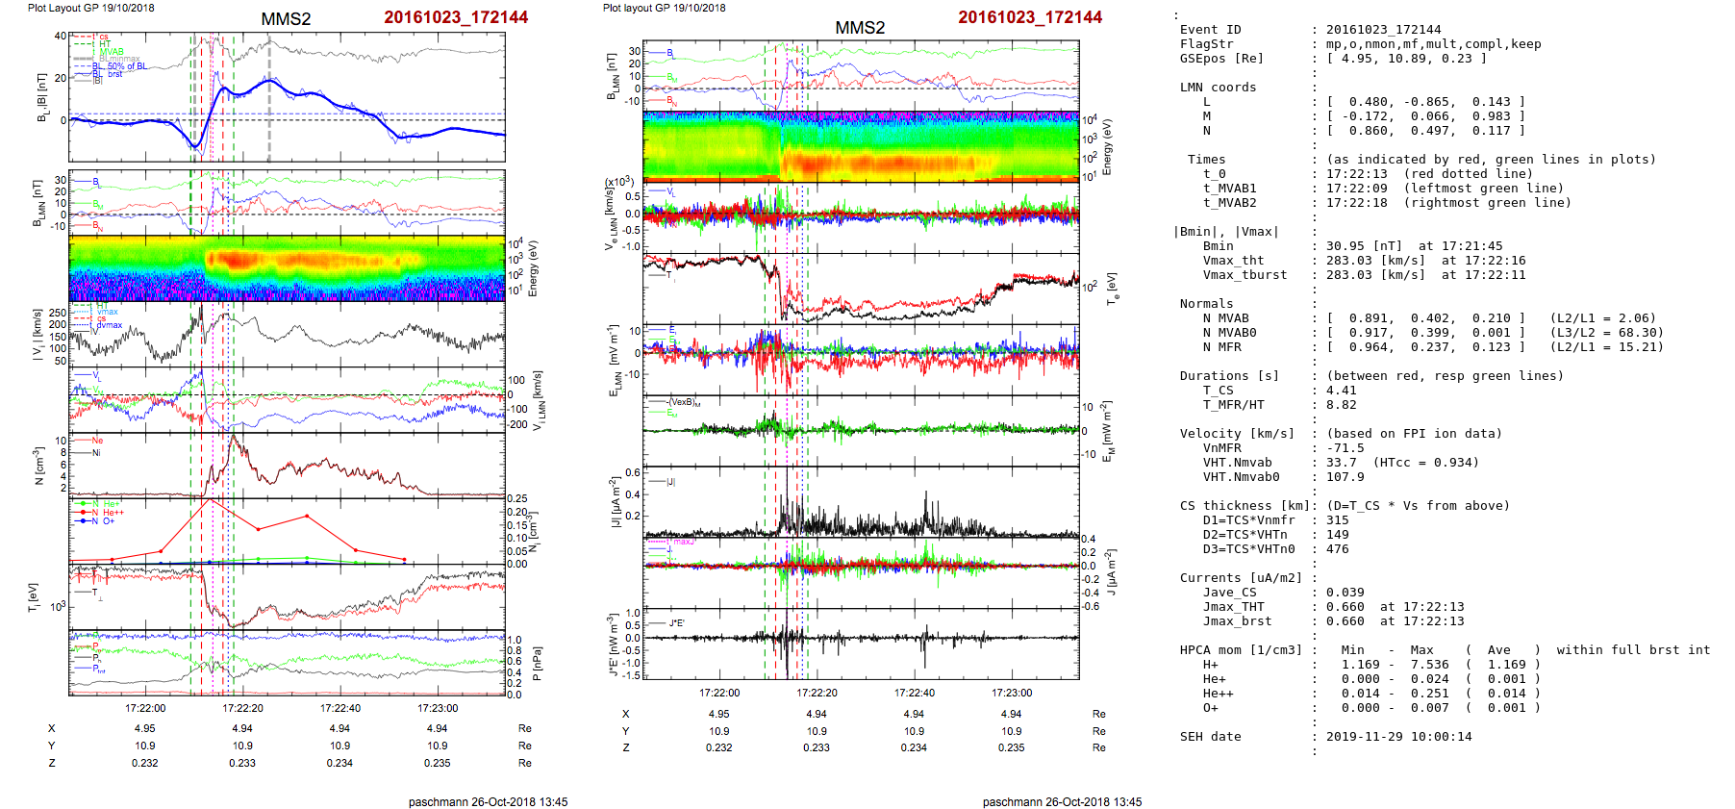Click the paschmann 26-Oct-2018 footer under the right plot

tap(1062, 801)
